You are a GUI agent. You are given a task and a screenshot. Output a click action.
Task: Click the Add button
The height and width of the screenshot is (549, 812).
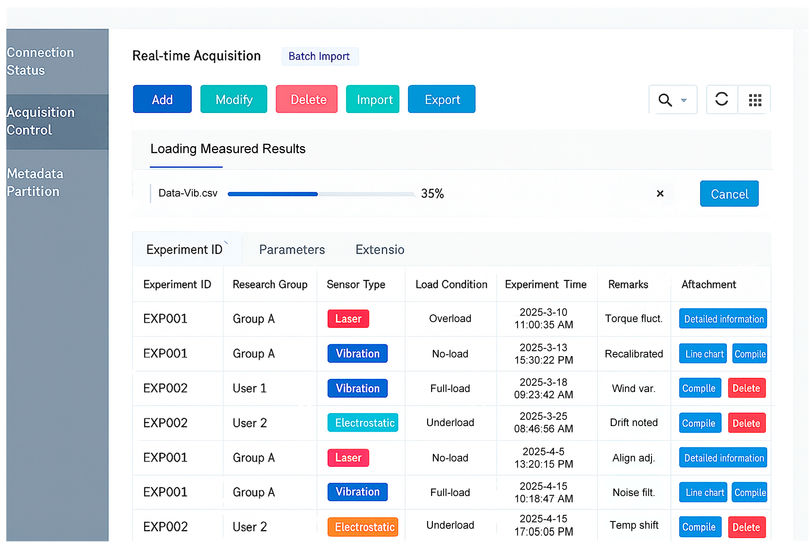coord(162,99)
